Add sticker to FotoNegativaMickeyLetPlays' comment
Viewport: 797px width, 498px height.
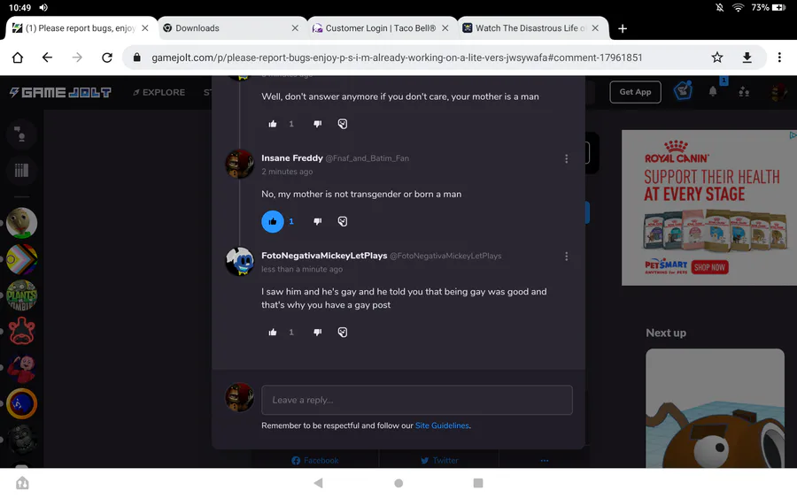coord(343,332)
